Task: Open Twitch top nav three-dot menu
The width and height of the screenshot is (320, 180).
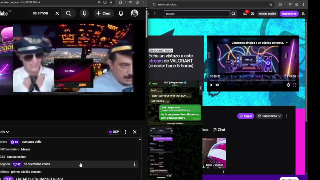Action: pos(155,14)
